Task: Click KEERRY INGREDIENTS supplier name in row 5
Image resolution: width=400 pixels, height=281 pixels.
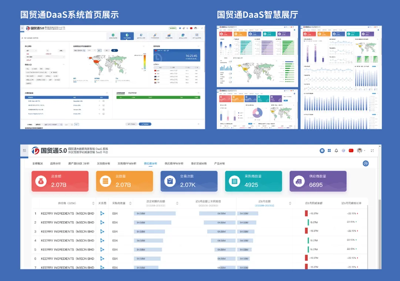Action: [x=67, y=250]
